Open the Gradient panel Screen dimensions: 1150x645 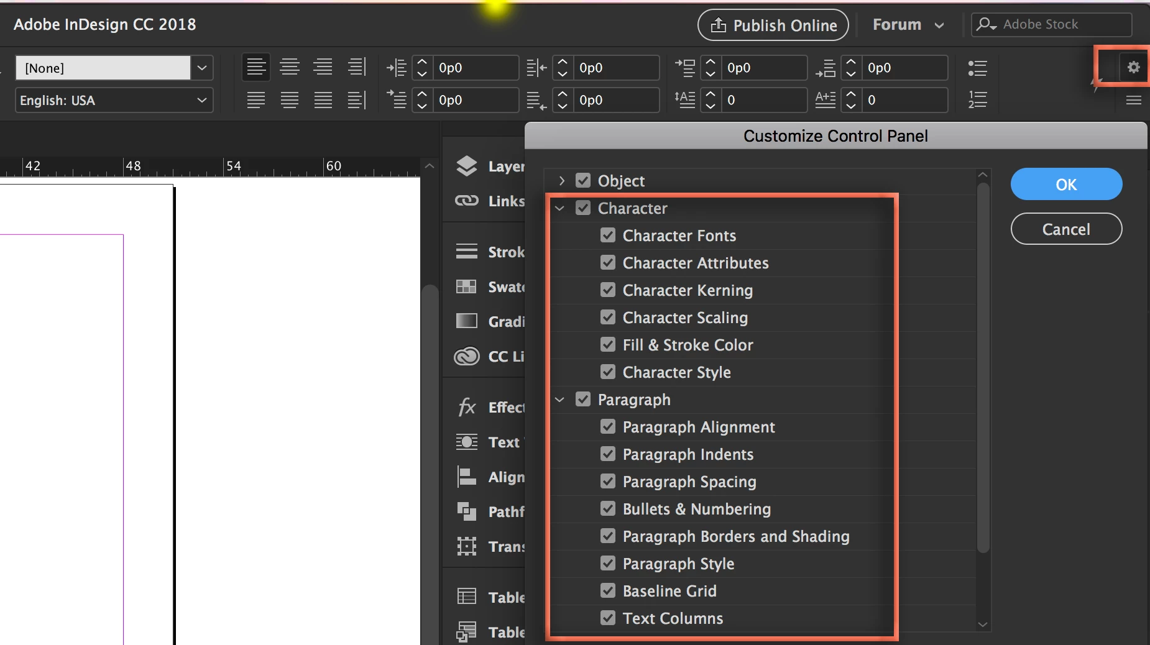[490, 321]
